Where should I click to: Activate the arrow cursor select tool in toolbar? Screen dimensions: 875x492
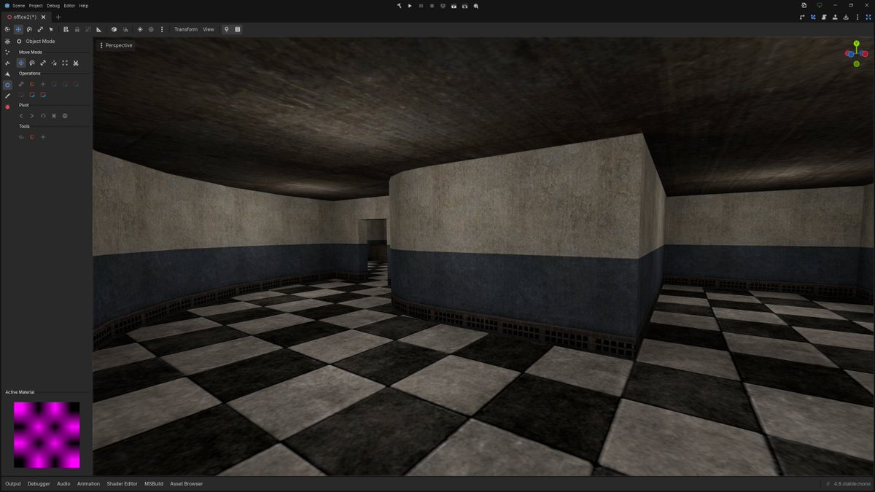(51, 29)
